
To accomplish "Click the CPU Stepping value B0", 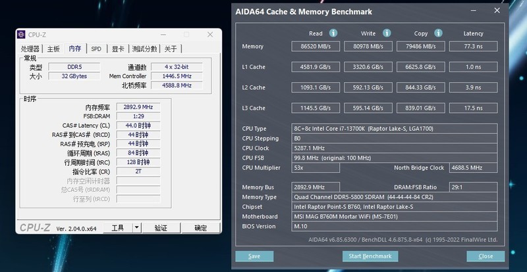I will click(x=394, y=139).
